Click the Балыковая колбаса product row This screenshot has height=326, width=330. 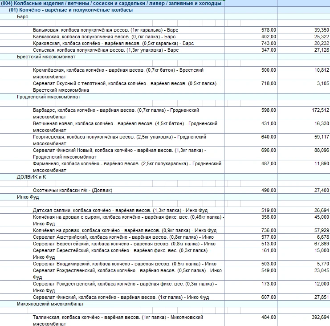[x=102, y=30]
